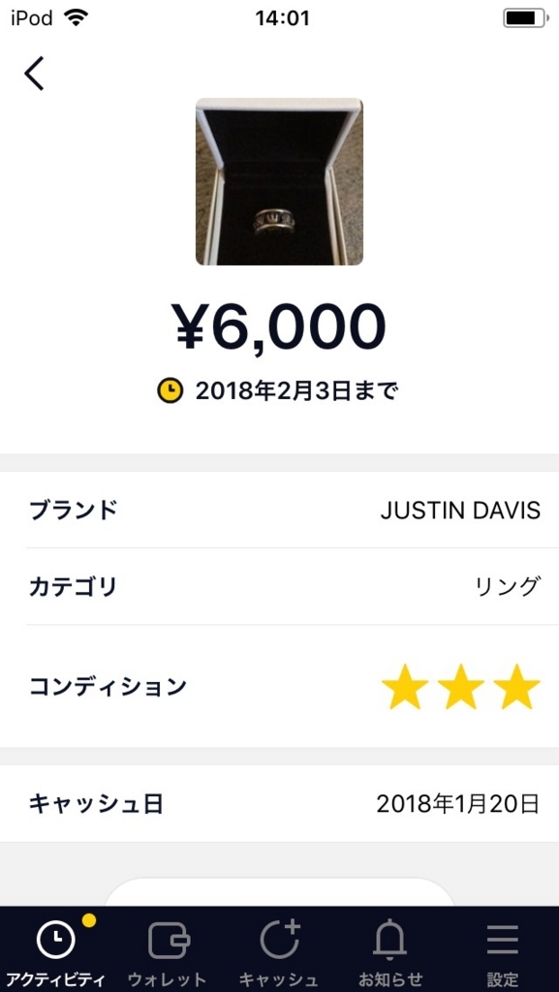Screen dimensions: 559x992
Task: Tap the yellow clock icon beside the deadline
Action: [171, 391]
